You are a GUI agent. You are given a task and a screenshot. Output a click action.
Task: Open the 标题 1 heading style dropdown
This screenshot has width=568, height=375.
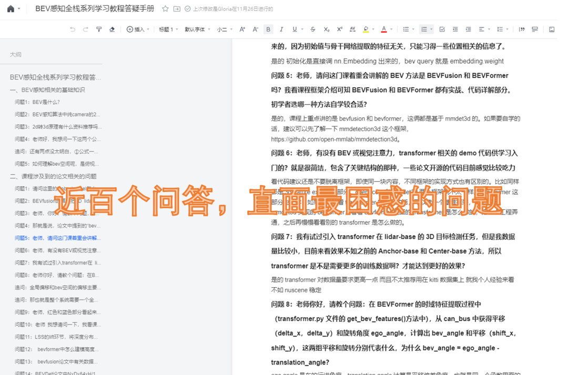click(168, 29)
